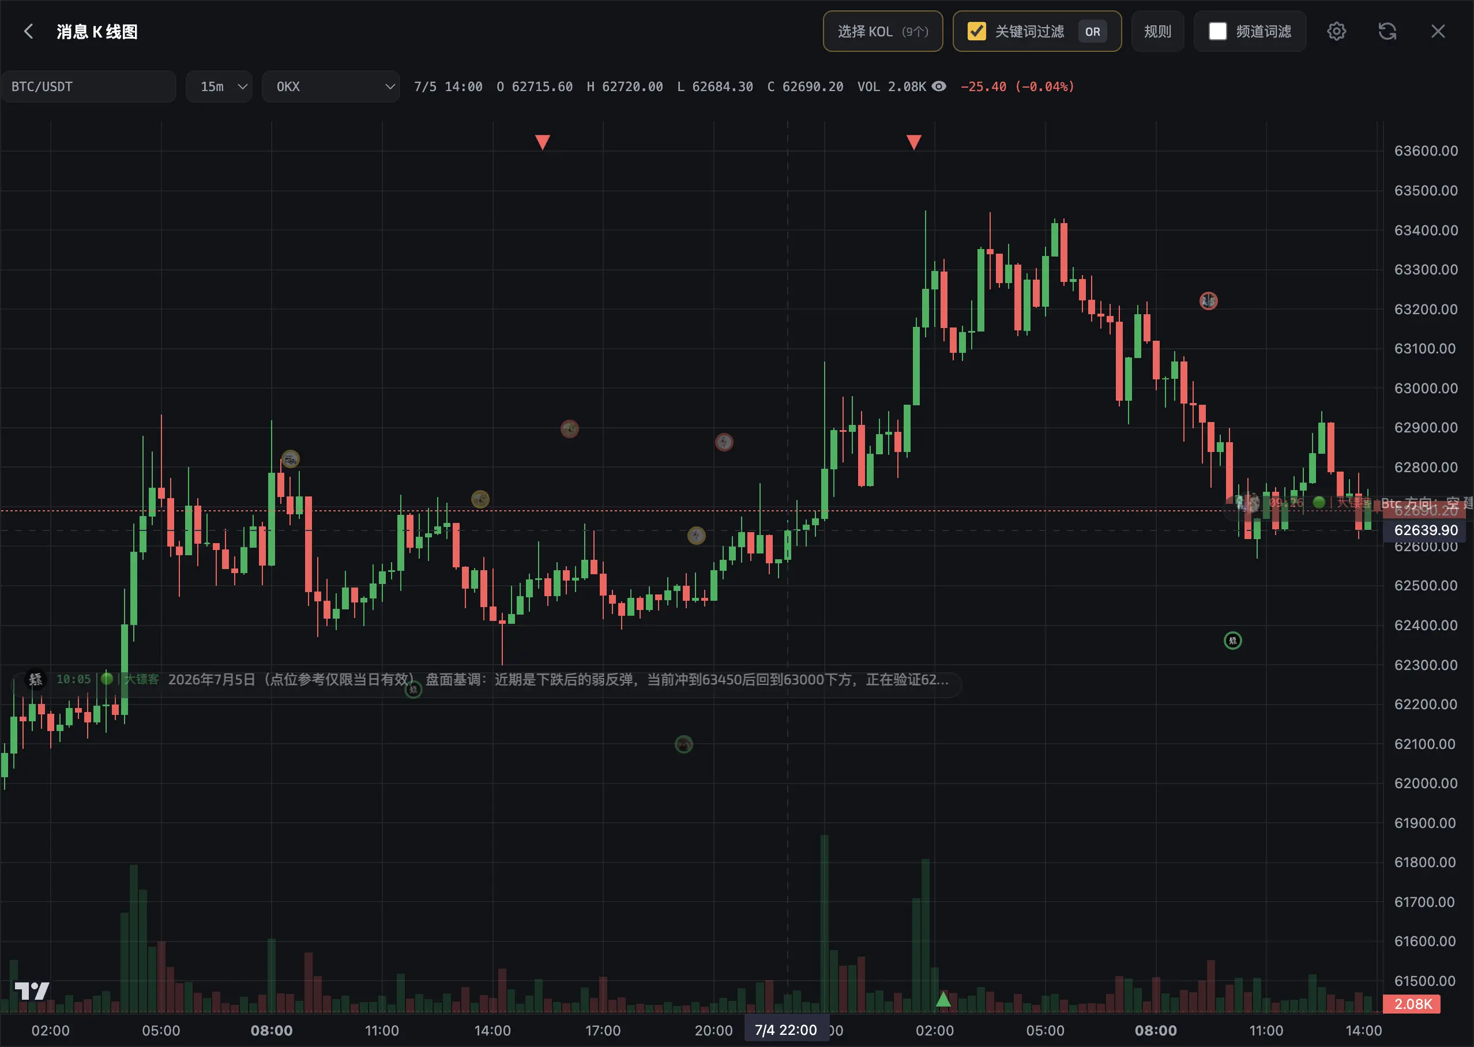The width and height of the screenshot is (1474, 1047).
Task: Switch the OR keyword logic toggle
Action: tap(1092, 32)
